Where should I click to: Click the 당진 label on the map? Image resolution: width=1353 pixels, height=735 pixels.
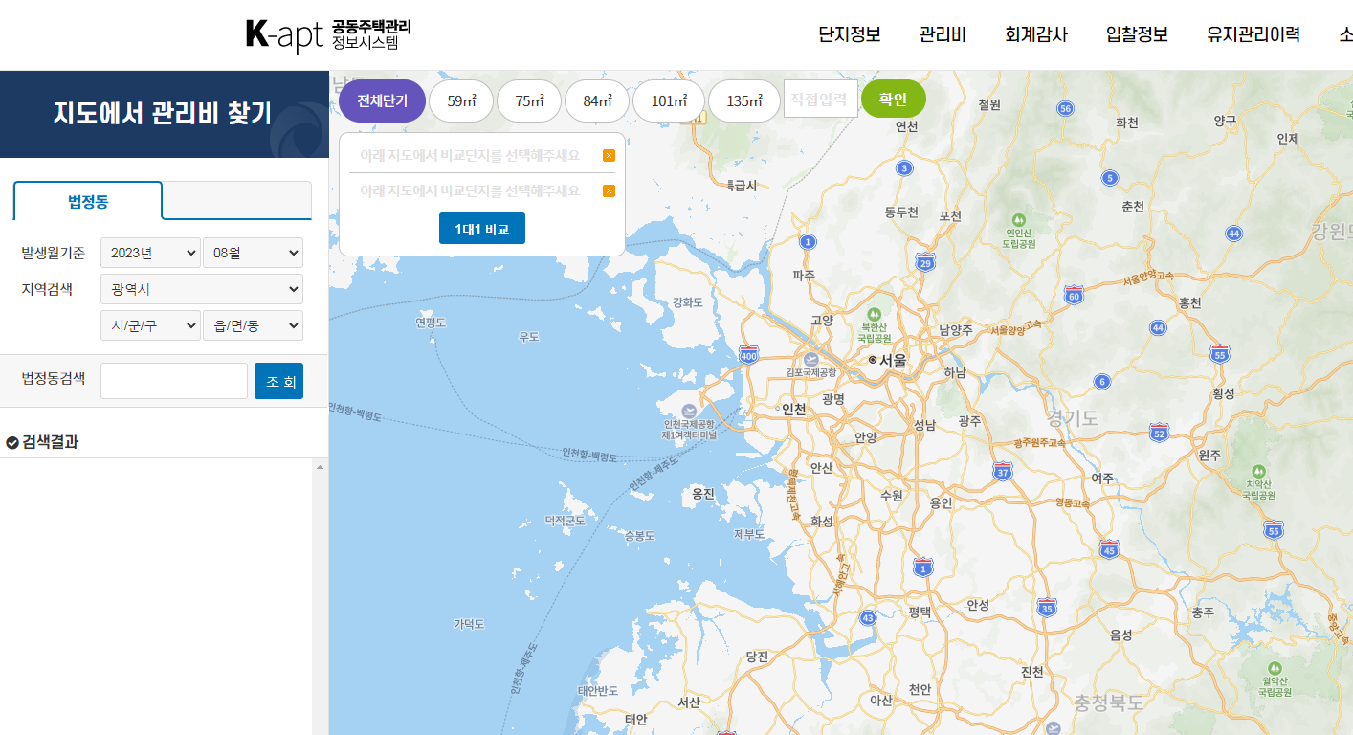(x=757, y=657)
